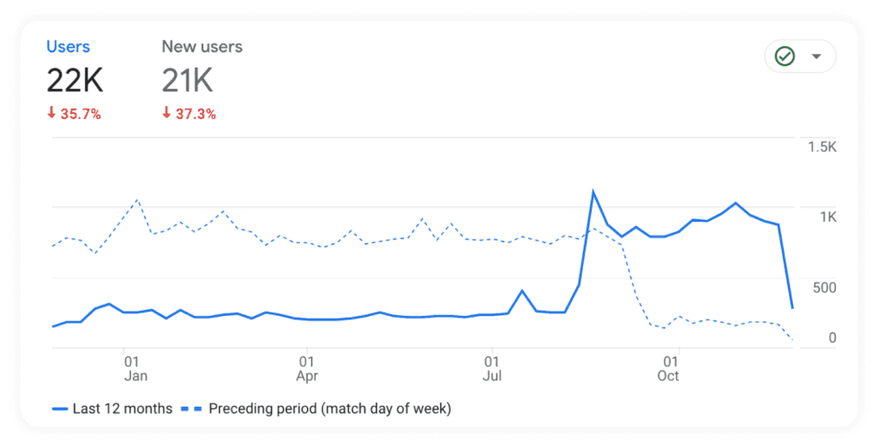Select the 37.3% new users change percentage
Viewport: 878px width, 447px height.
tap(195, 114)
